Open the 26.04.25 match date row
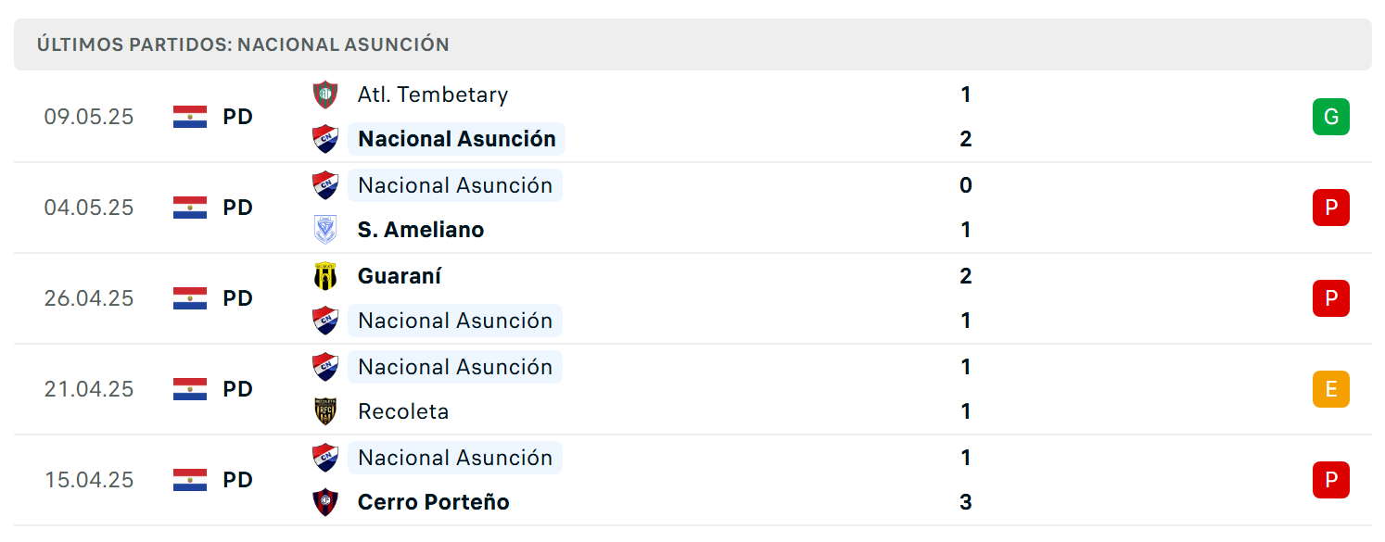Viewport: 1385px width, 542px height. point(692,298)
